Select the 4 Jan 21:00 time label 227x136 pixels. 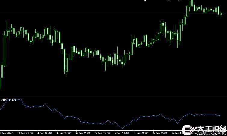click(83, 133)
